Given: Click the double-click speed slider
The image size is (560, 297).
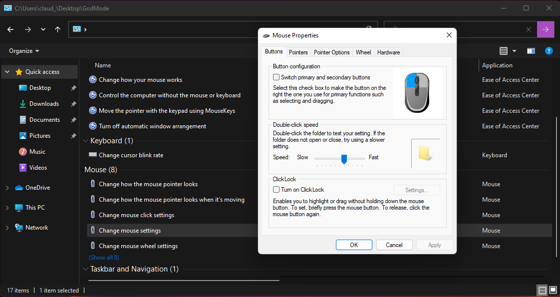Looking at the screenshot, I should click(x=344, y=158).
